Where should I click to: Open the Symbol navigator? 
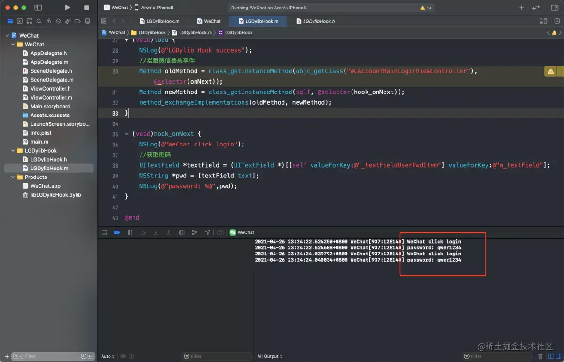coord(29,21)
